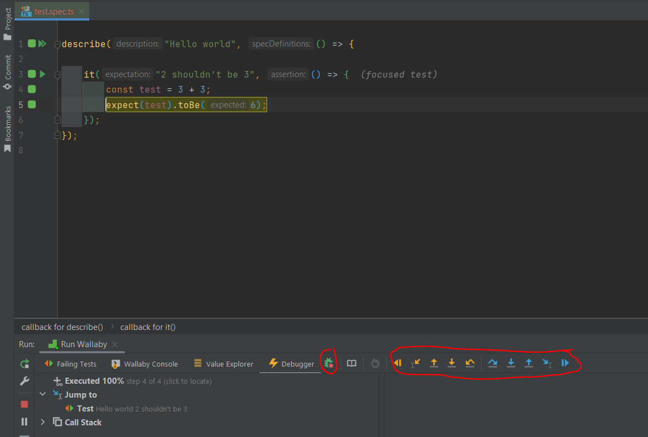Click the green rerun icon in Run panel
Viewport: 648px width, 437px height.
25,363
